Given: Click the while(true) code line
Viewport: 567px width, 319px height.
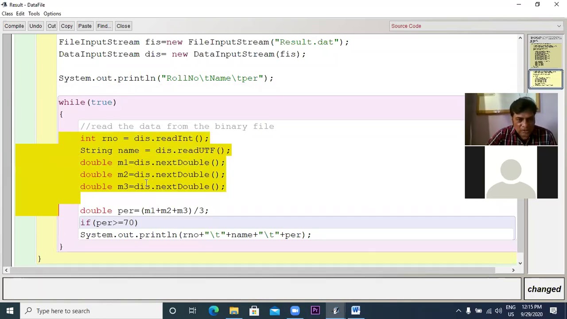Looking at the screenshot, I should pos(87,102).
